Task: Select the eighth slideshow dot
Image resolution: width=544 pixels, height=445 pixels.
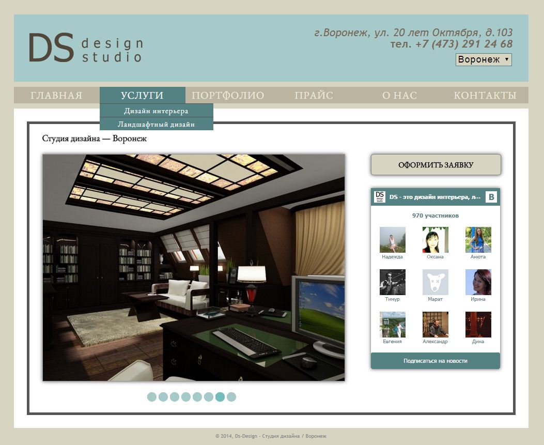Action: click(231, 397)
